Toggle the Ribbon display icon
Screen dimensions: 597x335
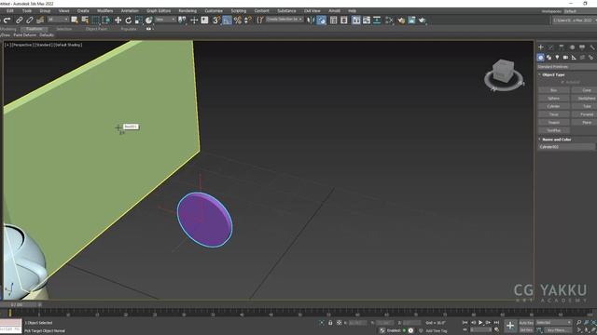point(356,20)
